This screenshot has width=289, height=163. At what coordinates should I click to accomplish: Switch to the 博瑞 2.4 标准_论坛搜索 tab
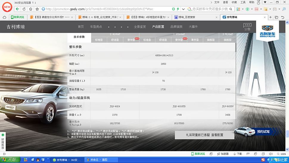pyautogui.click(x=99, y=17)
